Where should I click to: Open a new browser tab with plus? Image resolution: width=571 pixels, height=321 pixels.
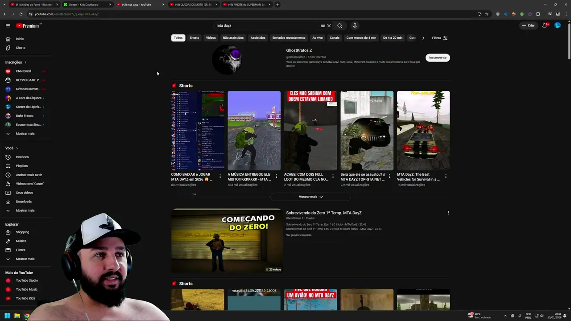coord(277,4)
